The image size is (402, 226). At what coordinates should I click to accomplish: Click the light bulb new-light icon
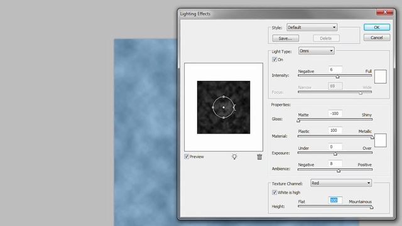(234, 157)
